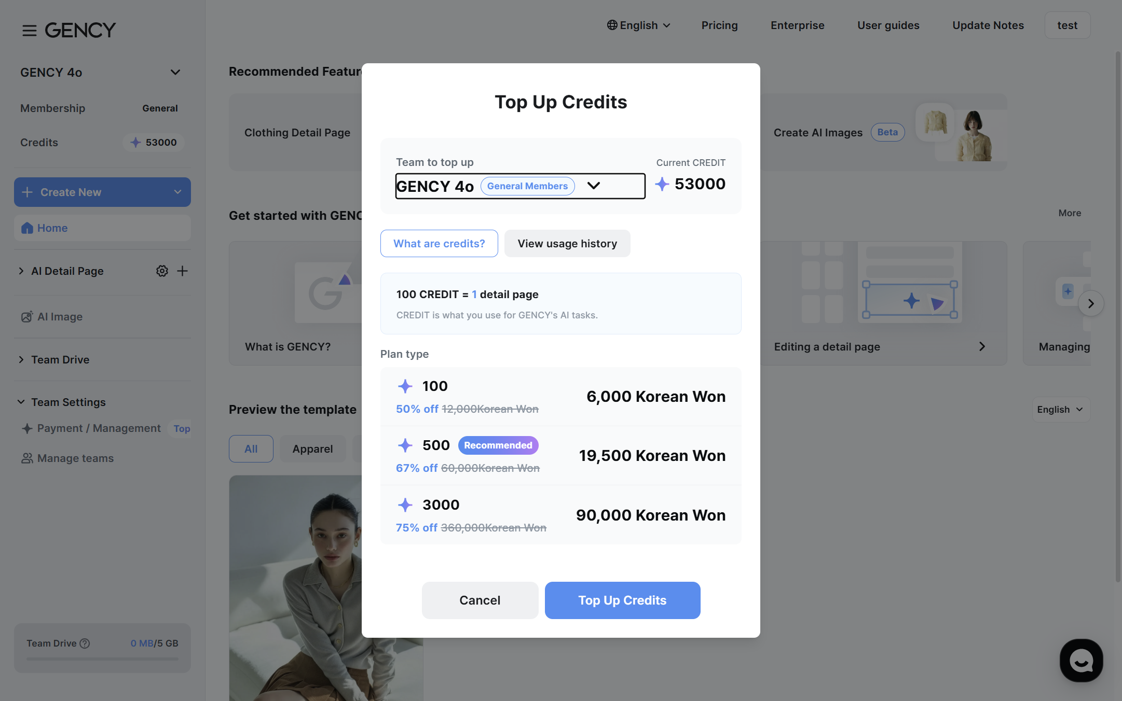
Task: Select the Apparel template tab
Action: tap(313, 449)
